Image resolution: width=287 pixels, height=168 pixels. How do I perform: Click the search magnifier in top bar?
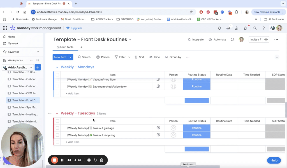click(255, 28)
